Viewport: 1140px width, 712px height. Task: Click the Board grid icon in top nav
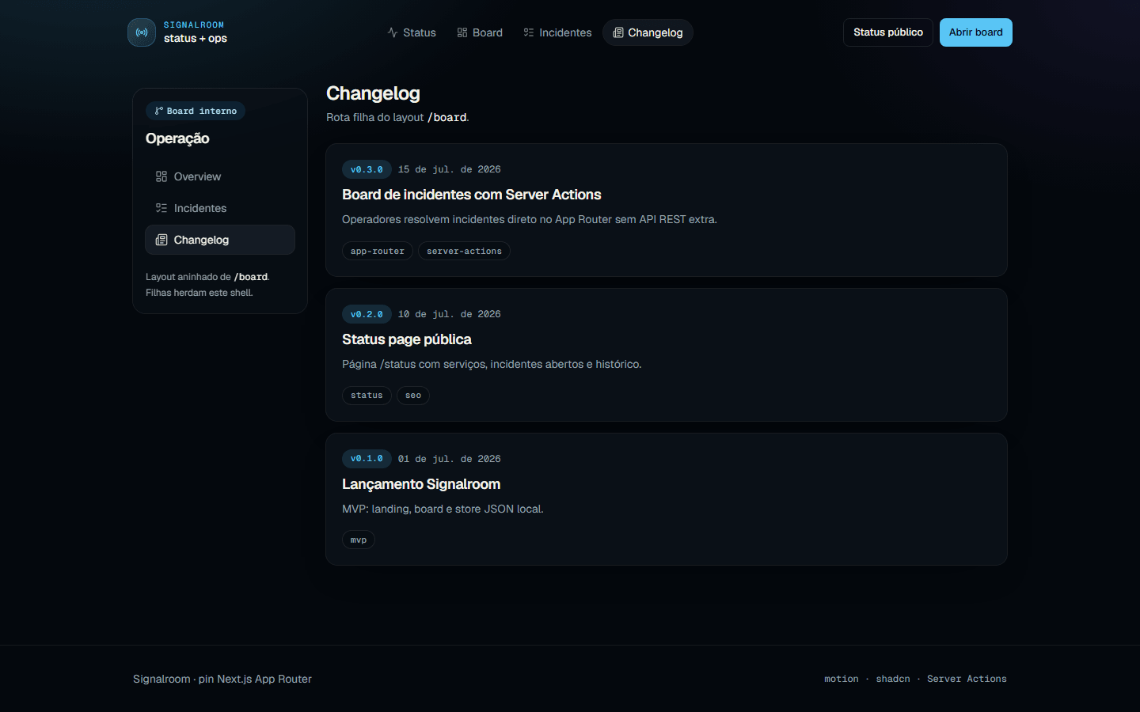[x=462, y=32]
